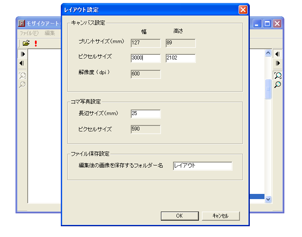Close the モザイクアート main window

point(277,24)
